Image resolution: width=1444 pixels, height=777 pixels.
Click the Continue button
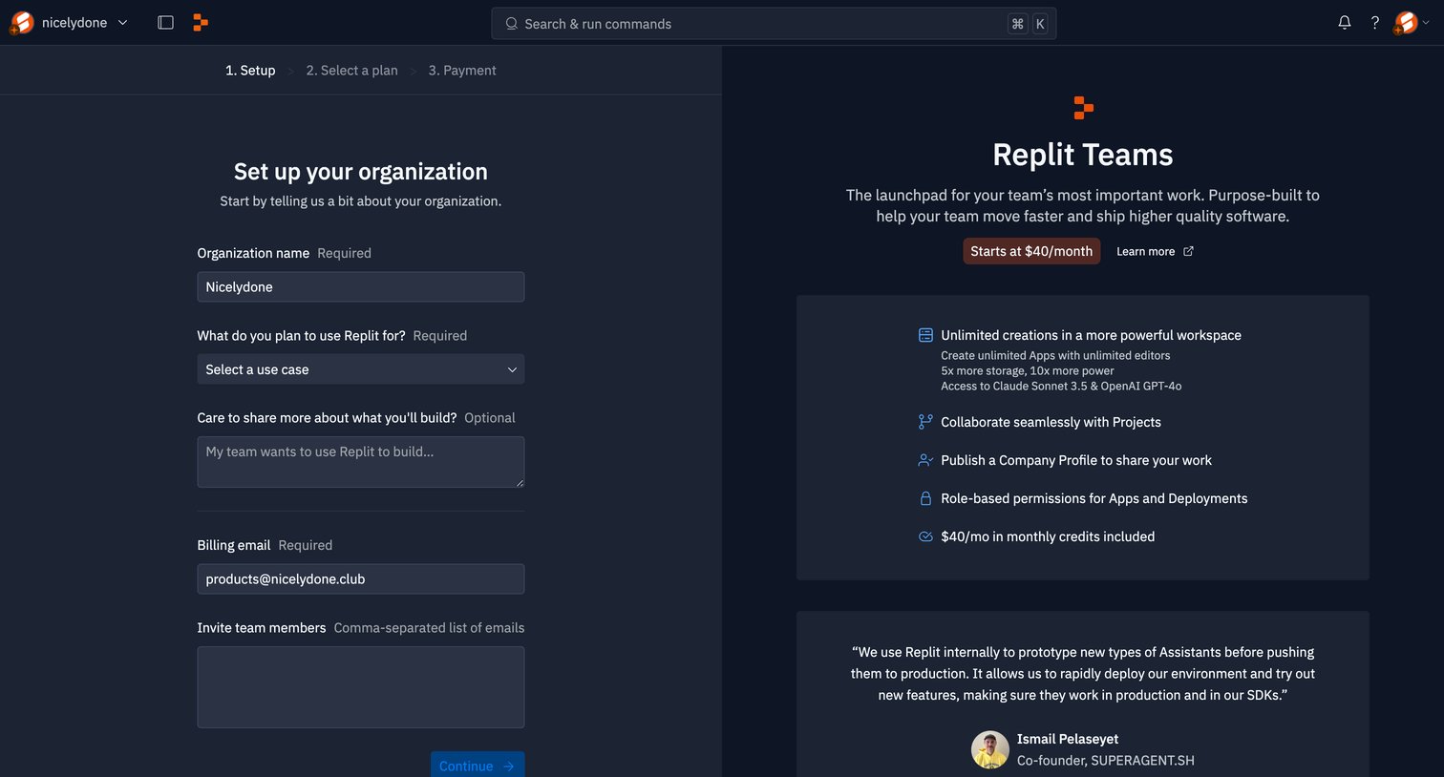click(x=478, y=766)
